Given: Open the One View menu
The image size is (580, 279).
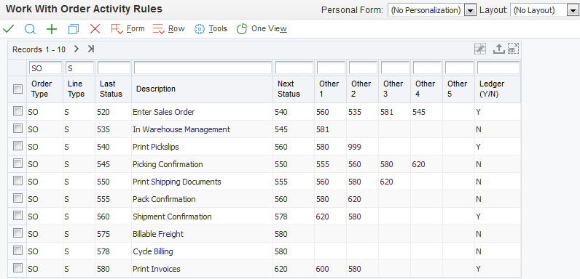Looking at the screenshot, I should click(262, 29).
